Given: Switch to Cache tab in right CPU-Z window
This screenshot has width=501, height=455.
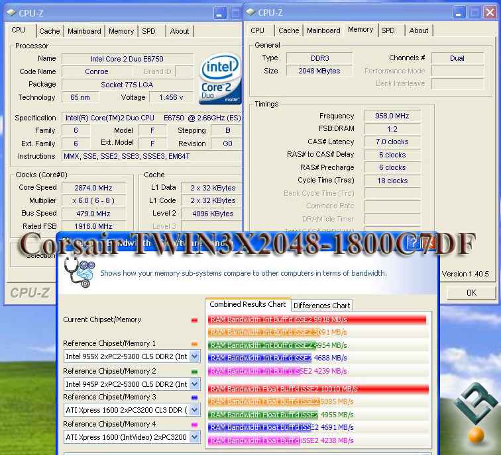Looking at the screenshot, I should tap(289, 30).
